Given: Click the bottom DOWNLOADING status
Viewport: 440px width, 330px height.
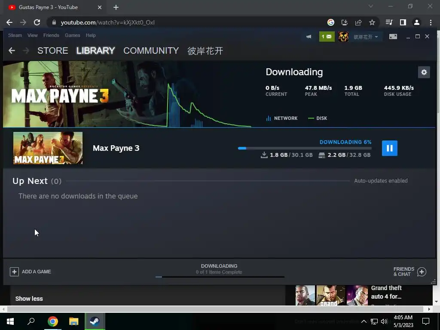Looking at the screenshot, I should coord(219,266).
